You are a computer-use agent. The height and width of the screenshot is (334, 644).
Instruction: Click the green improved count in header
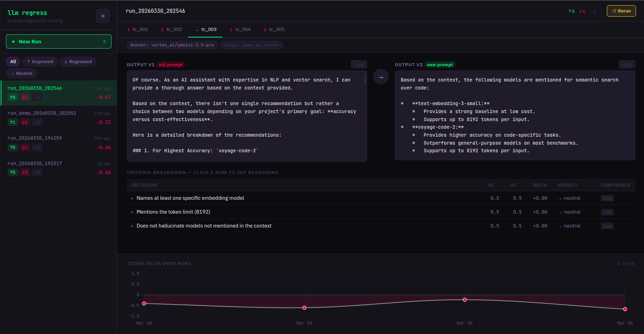(x=571, y=11)
